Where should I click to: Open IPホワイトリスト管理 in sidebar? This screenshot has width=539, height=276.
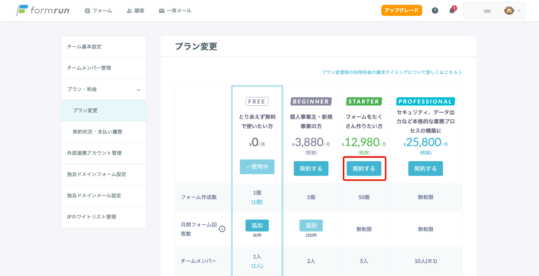pos(91,217)
